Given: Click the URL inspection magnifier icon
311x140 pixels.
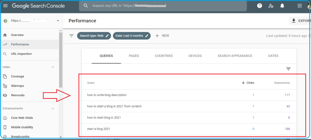Looking at the screenshot, I should (x=5, y=54).
